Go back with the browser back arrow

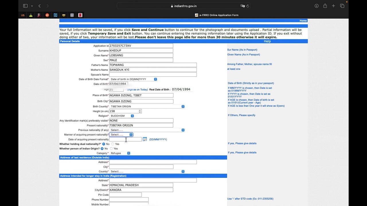40,6
